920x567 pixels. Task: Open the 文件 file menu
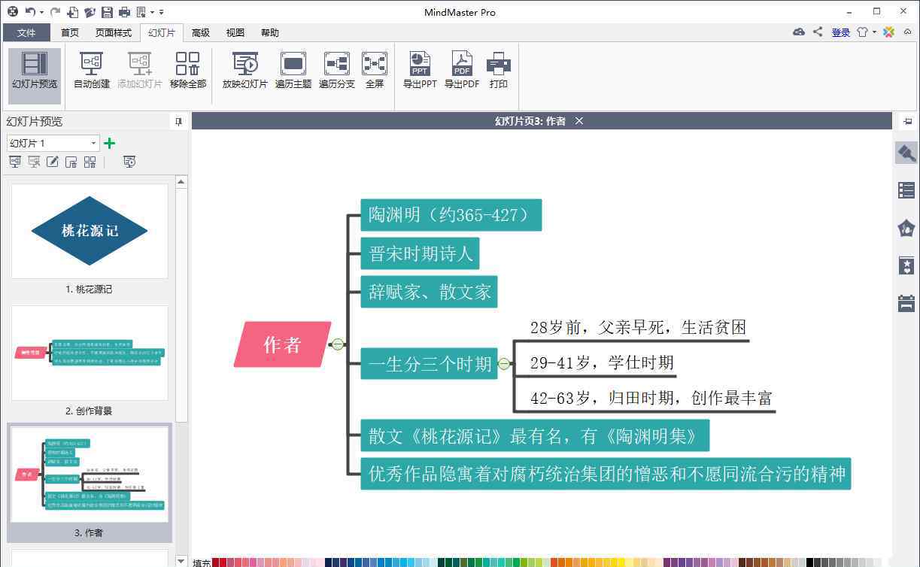pos(26,32)
